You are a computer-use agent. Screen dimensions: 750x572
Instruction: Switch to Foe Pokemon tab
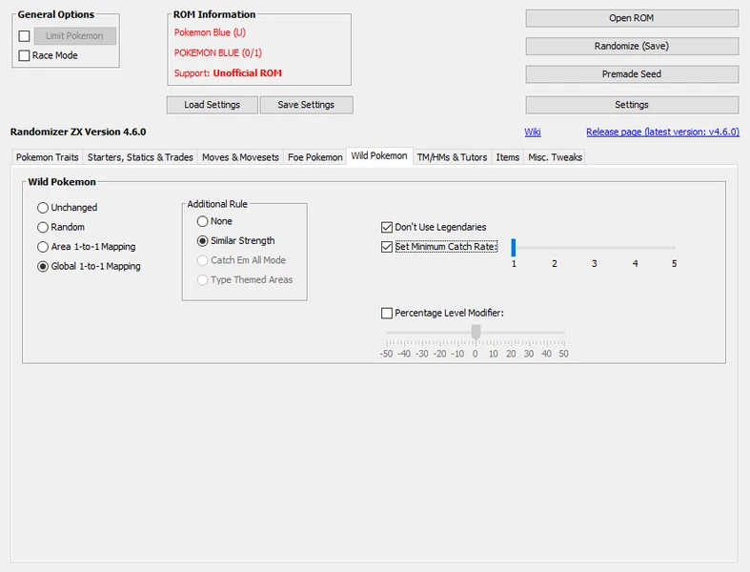point(314,157)
